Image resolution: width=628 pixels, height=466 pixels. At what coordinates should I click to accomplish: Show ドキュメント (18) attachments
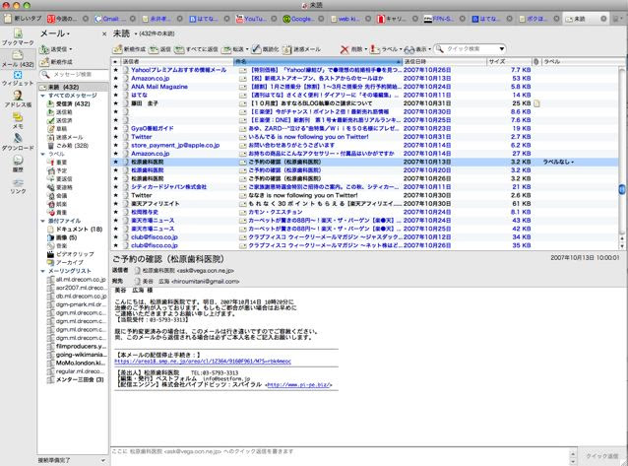pos(75,230)
